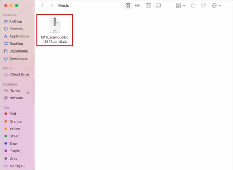Screen dimensions: 233x170
Task: Open the Group By dropdown
Action: tap(180, 6)
